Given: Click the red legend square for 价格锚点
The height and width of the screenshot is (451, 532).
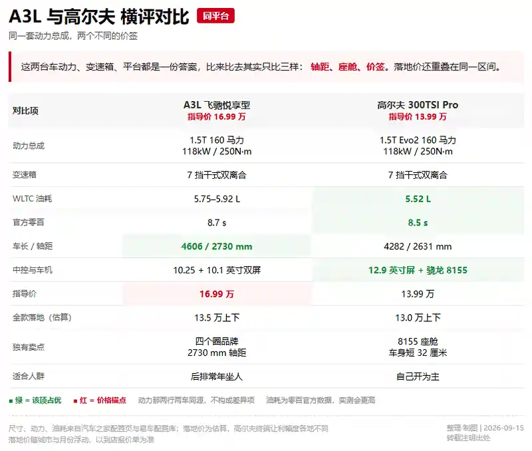Looking at the screenshot, I should click(x=75, y=401).
